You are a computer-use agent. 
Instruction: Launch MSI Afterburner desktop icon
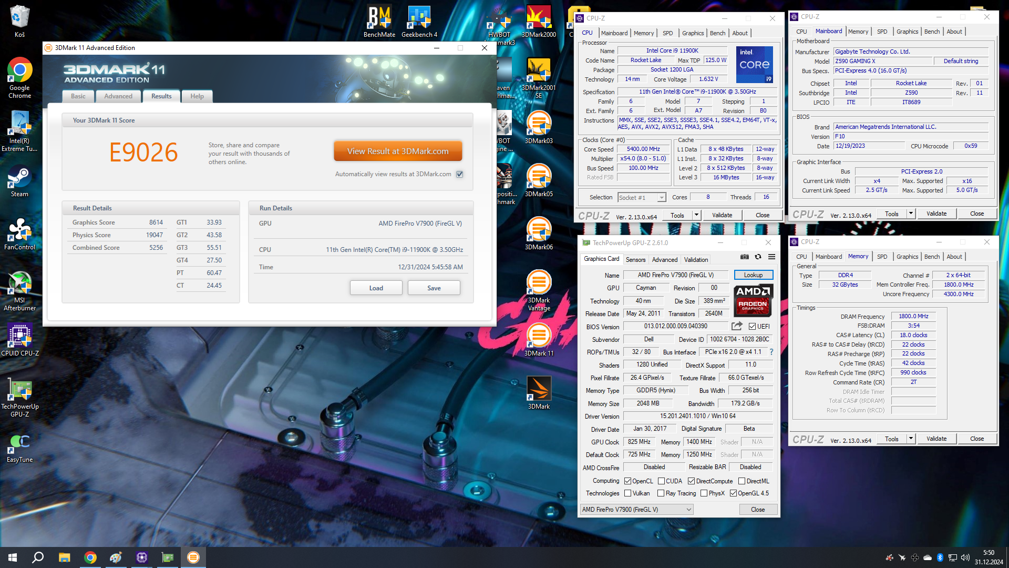pyautogui.click(x=19, y=291)
